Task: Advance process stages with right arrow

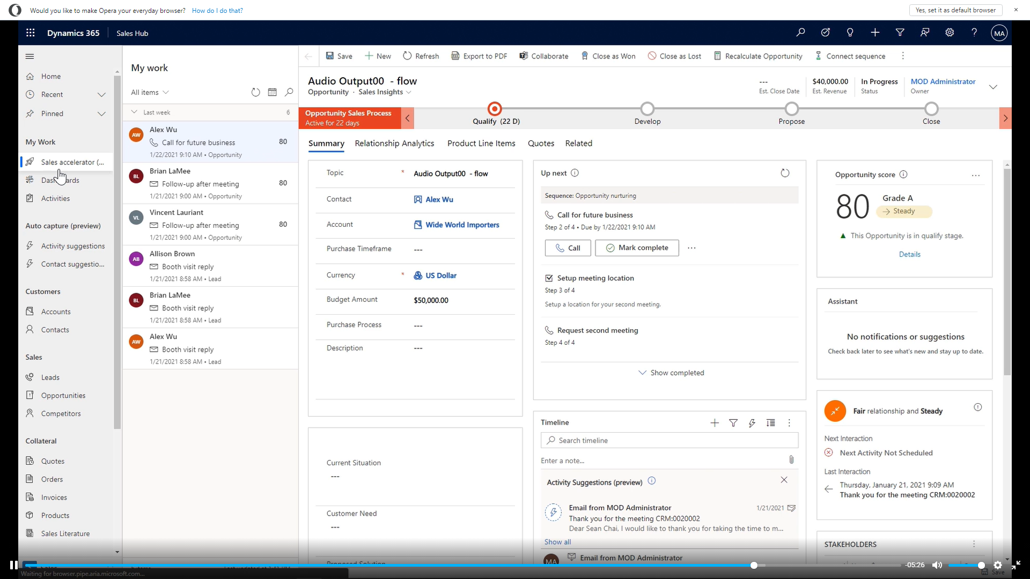Action: pos(1005,118)
